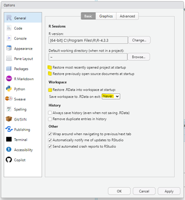
Task: Open the Appearance section icon
Action: [x=9, y=48]
